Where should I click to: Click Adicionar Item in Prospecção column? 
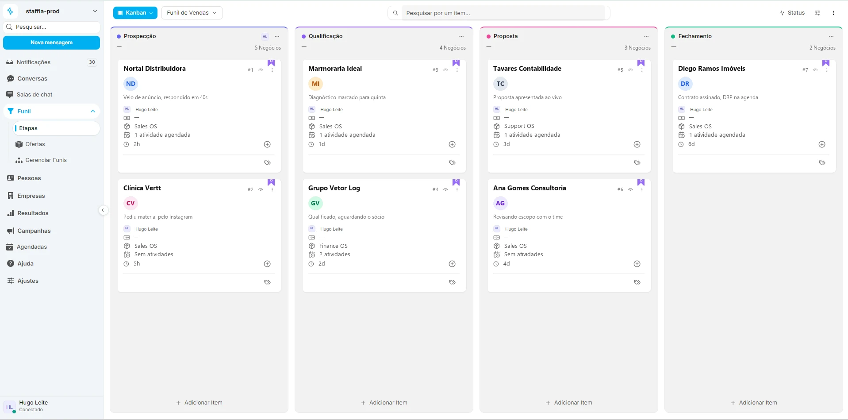point(199,403)
